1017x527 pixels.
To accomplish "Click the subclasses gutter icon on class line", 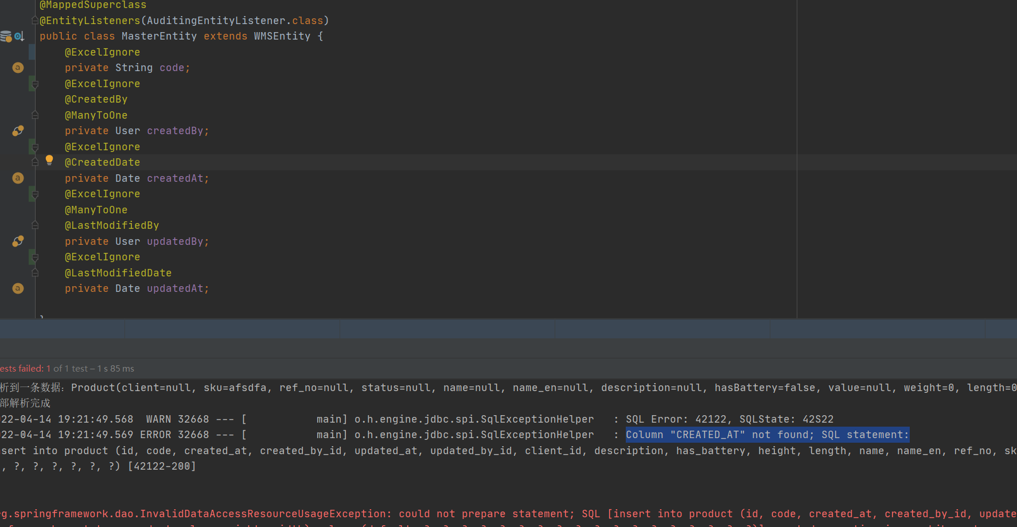I will point(20,36).
